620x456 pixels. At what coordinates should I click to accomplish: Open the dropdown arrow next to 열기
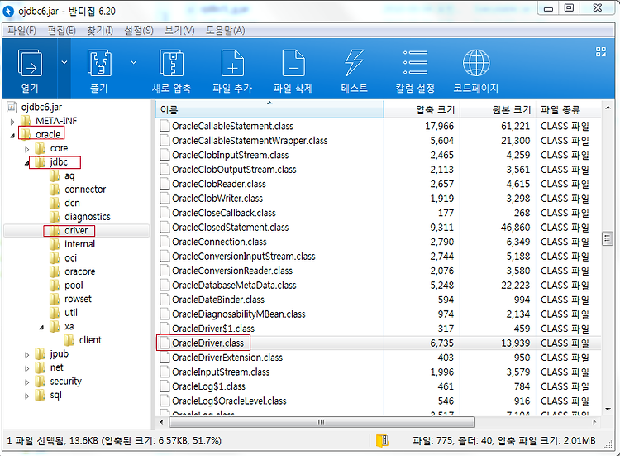click(x=64, y=62)
